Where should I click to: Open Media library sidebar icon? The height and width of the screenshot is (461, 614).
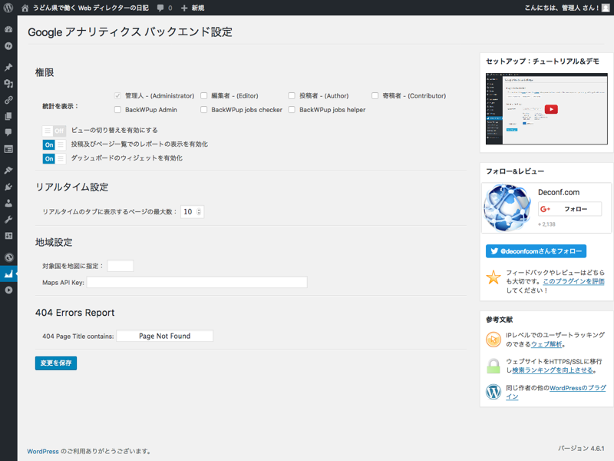(x=8, y=84)
